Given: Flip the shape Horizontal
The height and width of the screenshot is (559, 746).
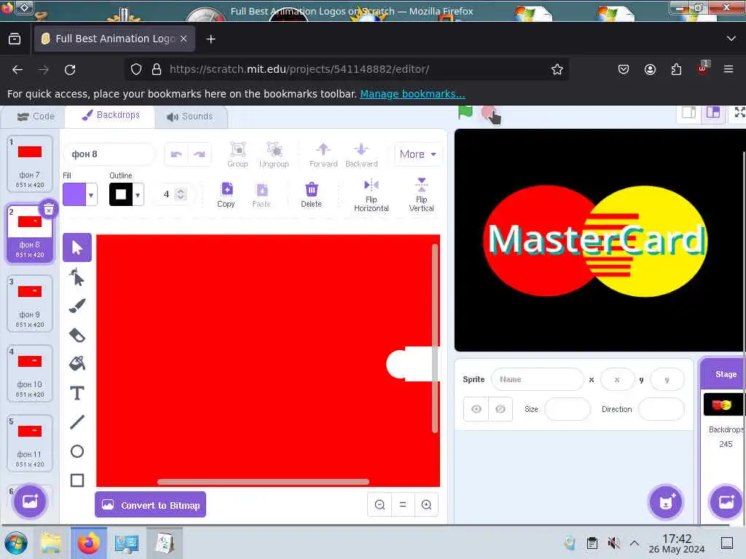Looking at the screenshot, I should tap(371, 195).
